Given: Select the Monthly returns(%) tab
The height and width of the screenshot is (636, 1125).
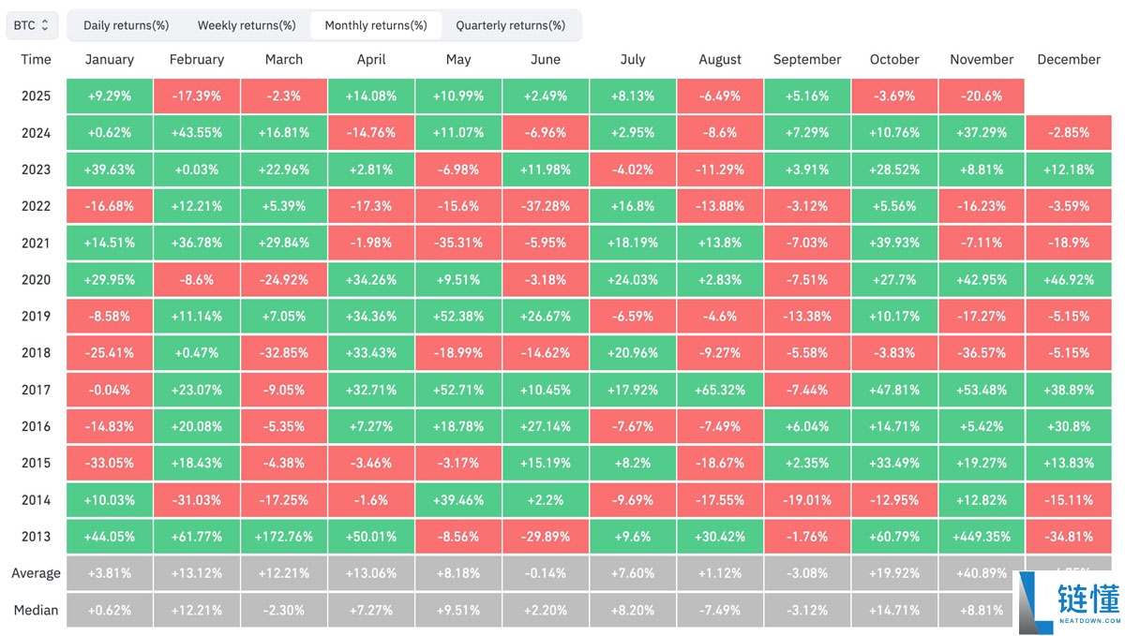Looking at the screenshot, I should (x=376, y=25).
